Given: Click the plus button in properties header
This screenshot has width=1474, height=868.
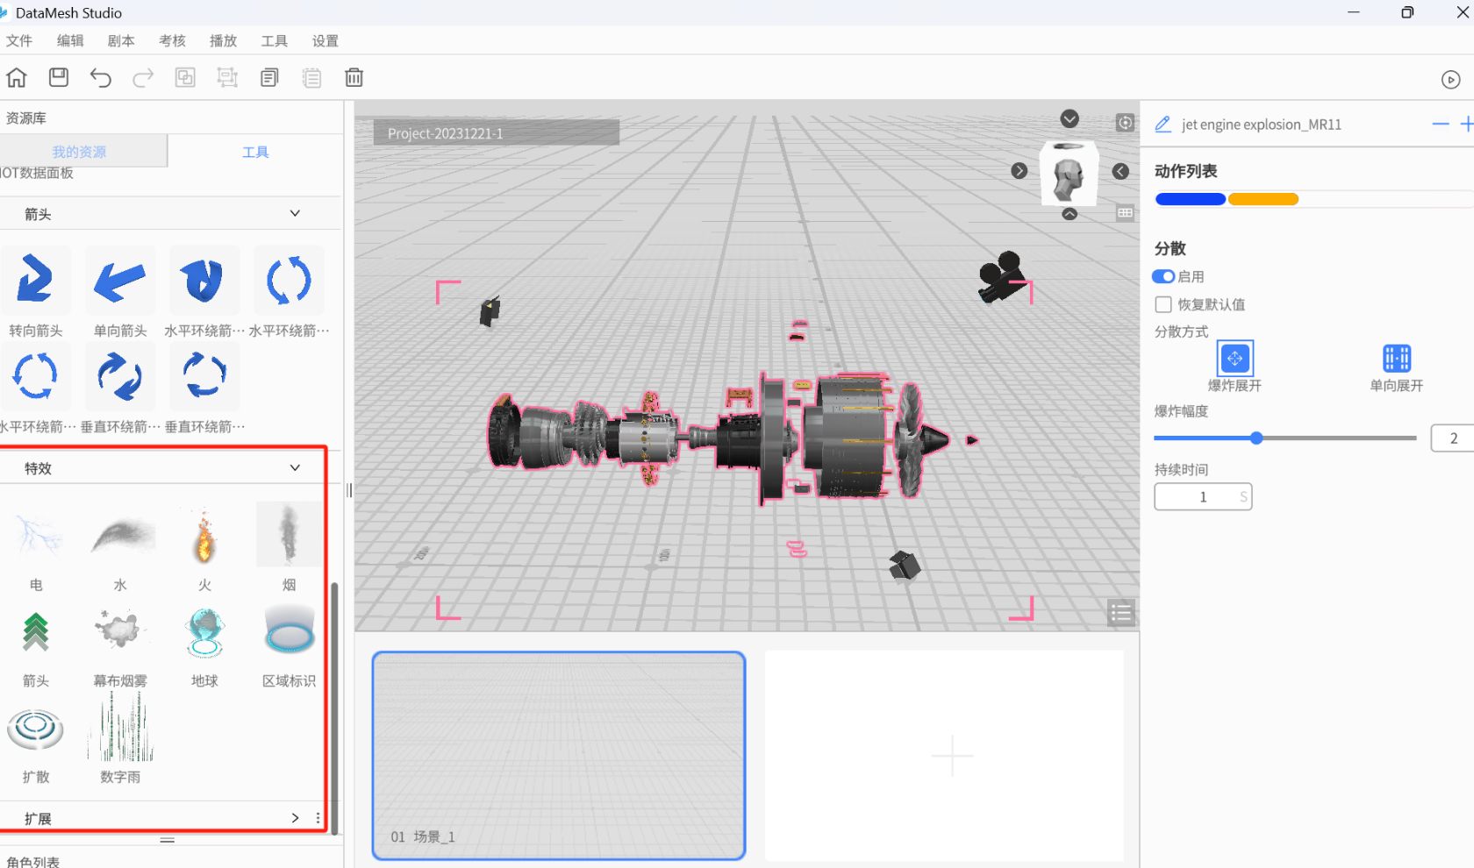Looking at the screenshot, I should coord(1466,125).
